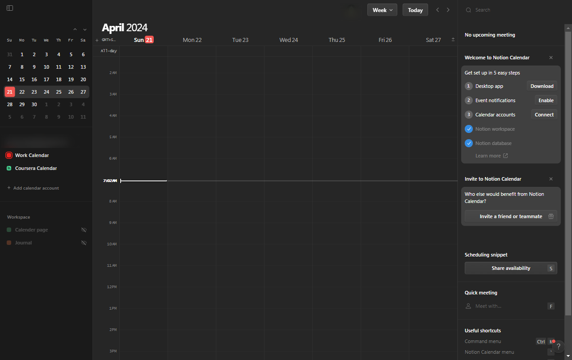Click the Notion workspace completed checkmark
This screenshot has height=360, width=572.
469,129
